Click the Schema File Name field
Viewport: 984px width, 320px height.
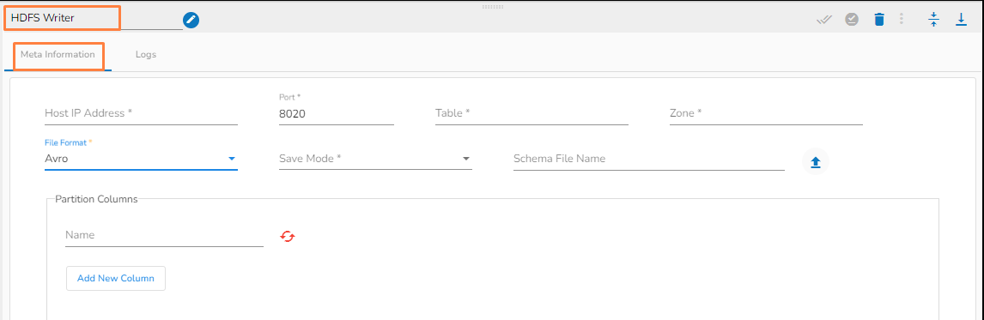649,159
